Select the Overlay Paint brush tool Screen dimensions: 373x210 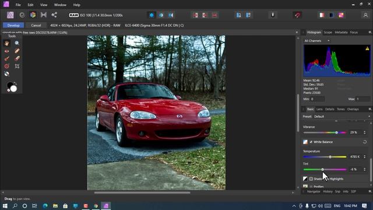(x=6, y=58)
